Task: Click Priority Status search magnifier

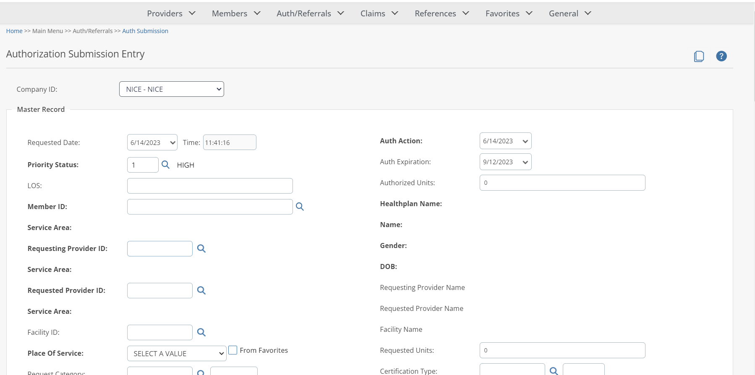Action: (x=166, y=165)
